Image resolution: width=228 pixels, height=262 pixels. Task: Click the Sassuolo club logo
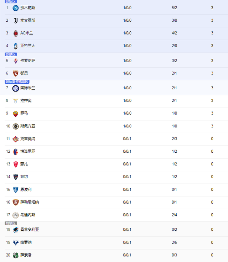coord(16,255)
